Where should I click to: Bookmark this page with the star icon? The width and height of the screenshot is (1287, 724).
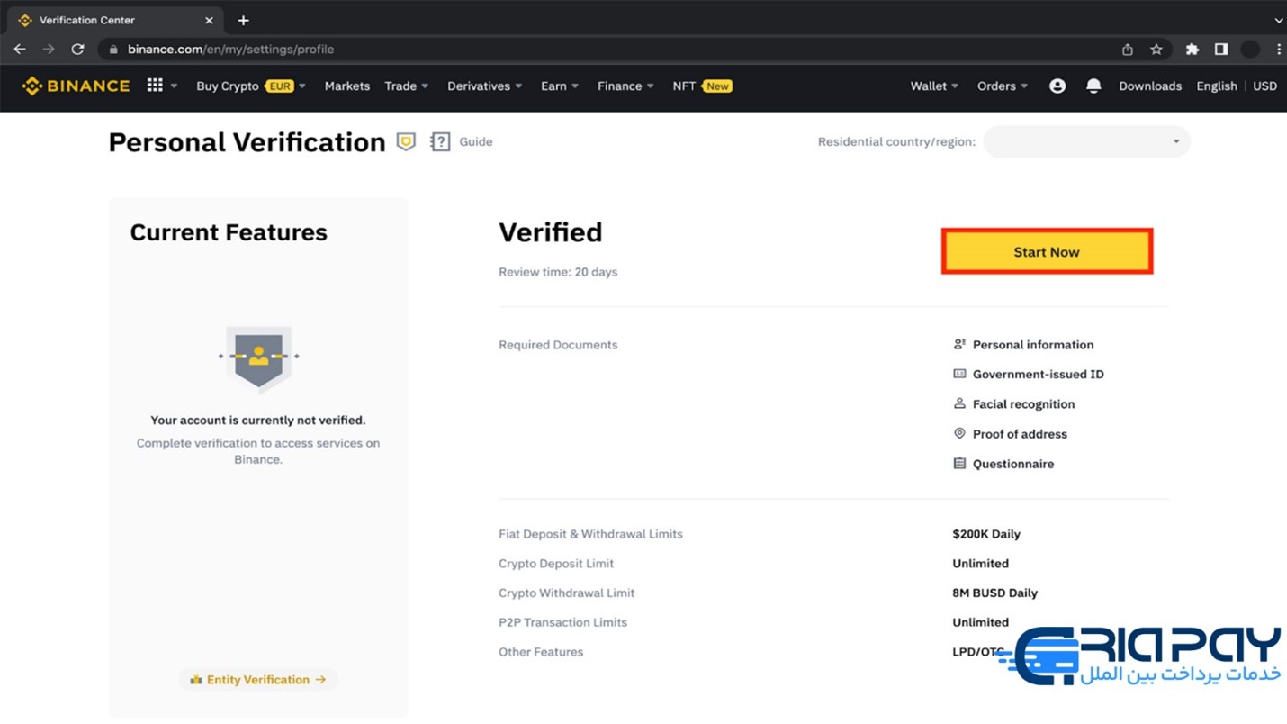1156,50
